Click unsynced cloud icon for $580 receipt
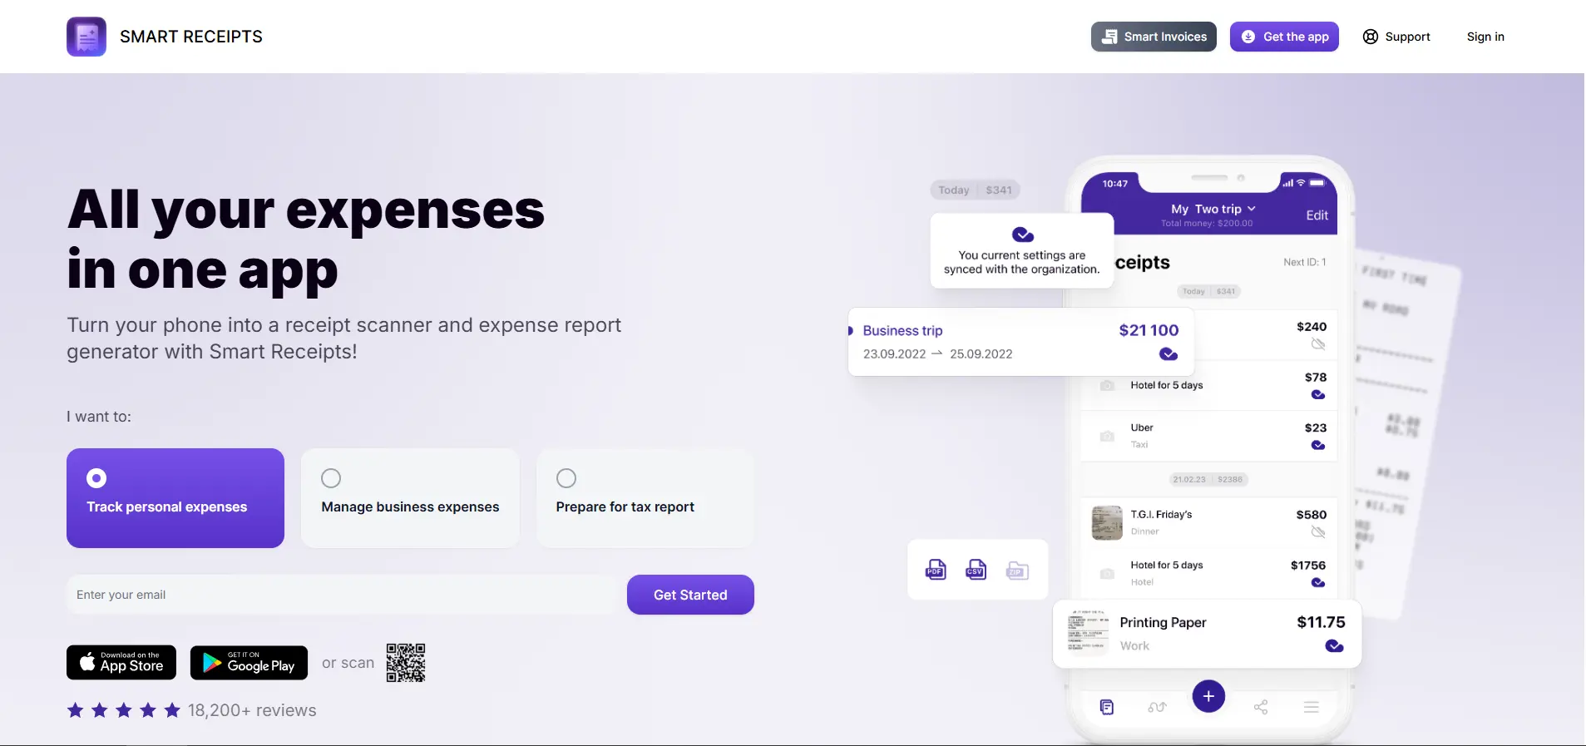 pos(1318,532)
